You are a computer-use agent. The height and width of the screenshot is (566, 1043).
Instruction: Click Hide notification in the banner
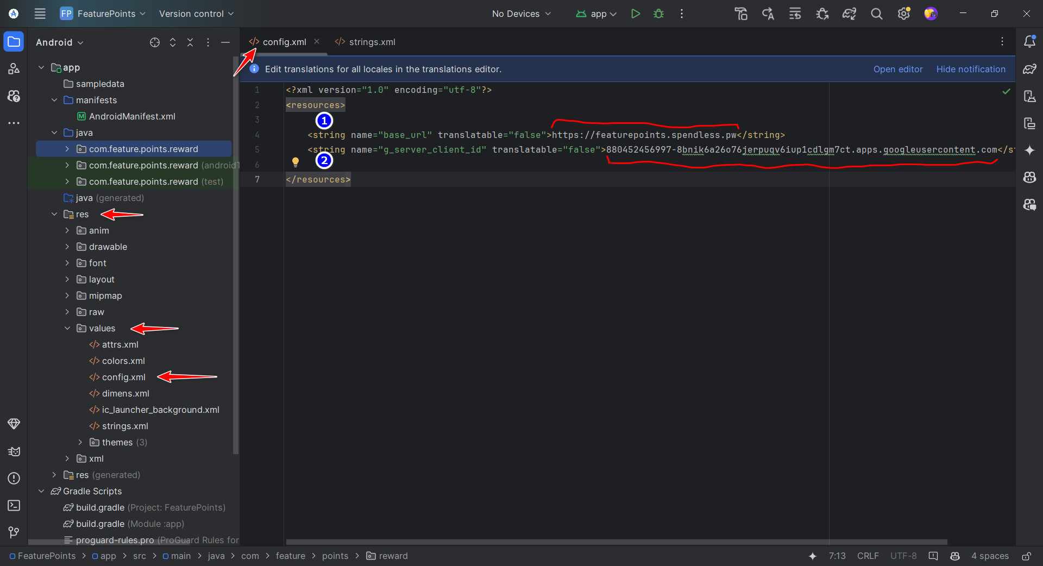(x=970, y=69)
